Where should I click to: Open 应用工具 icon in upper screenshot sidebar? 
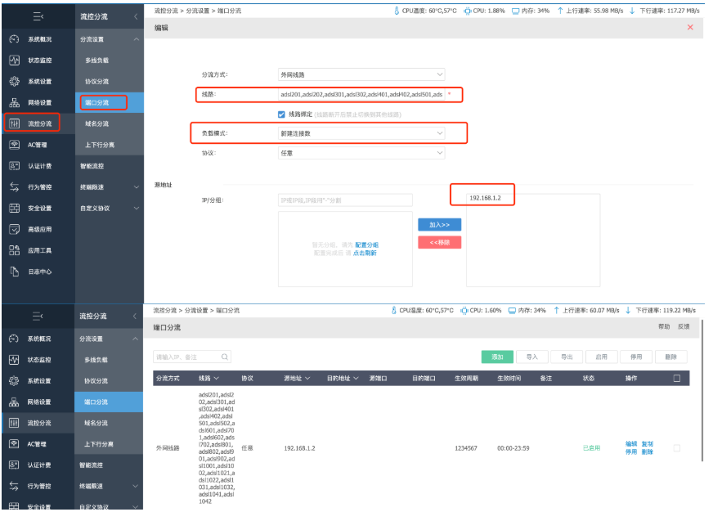tap(15, 250)
